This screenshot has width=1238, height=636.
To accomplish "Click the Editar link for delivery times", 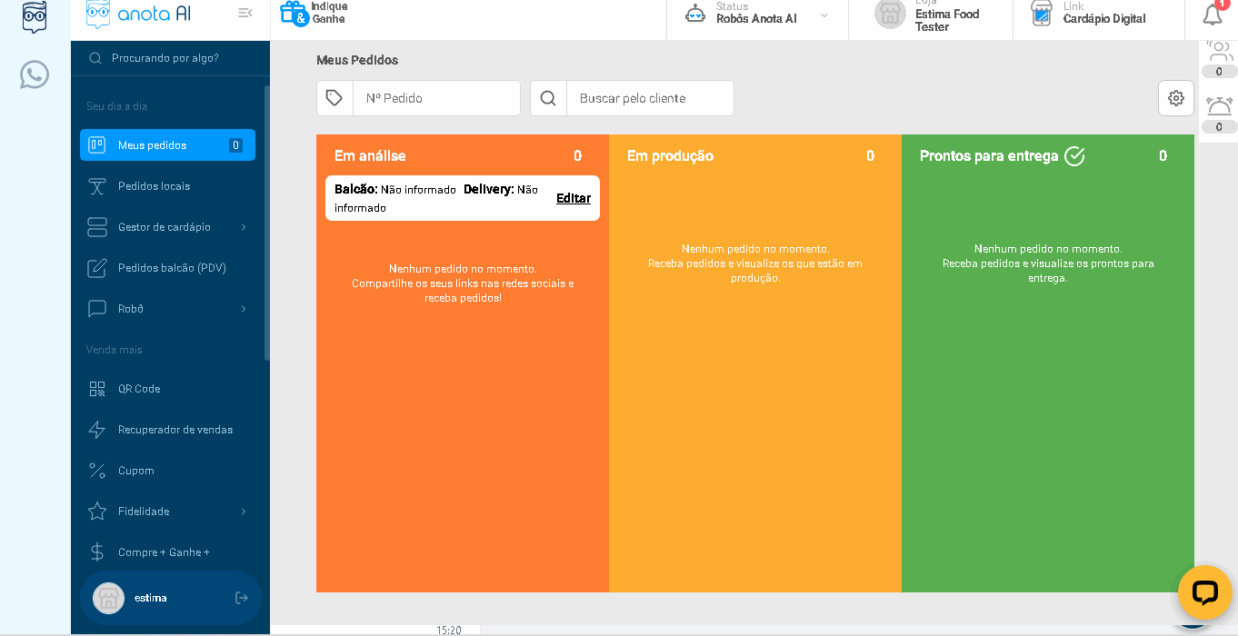I will [573, 198].
